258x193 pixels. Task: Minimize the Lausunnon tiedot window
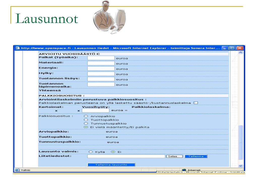coord(225,48)
